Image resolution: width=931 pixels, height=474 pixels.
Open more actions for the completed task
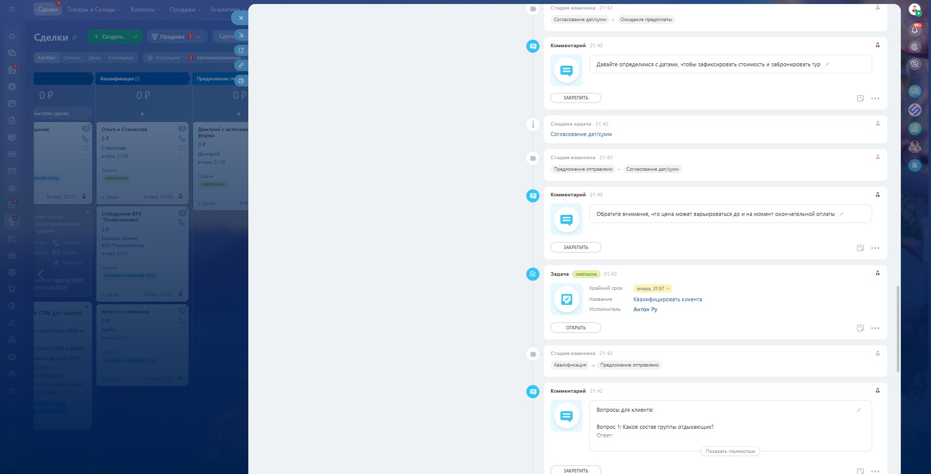[875, 328]
